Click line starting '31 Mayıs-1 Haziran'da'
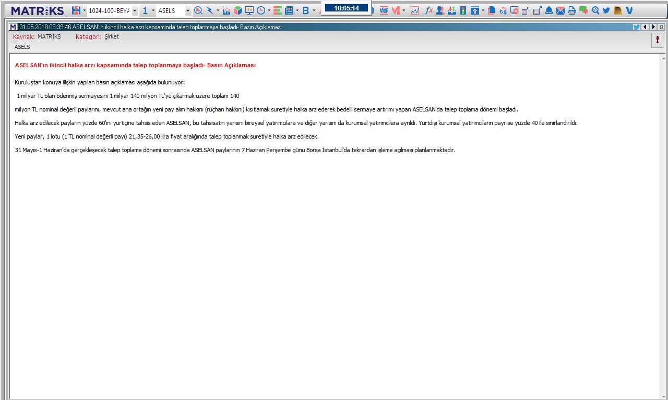 [x=235, y=150]
